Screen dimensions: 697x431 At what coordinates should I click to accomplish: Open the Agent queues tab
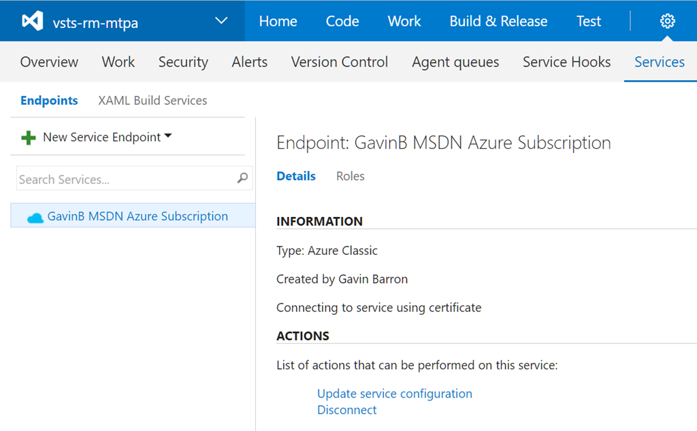pos(455,62)
